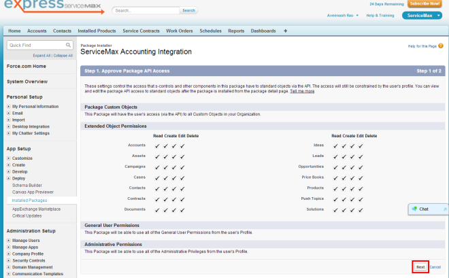Screen dimensions: 449x278
Task: Open the Tell me more link
Action: coord(302,90)
